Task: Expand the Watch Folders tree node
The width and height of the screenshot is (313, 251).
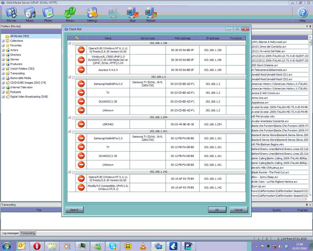Action: point(3,69)
